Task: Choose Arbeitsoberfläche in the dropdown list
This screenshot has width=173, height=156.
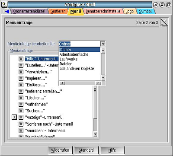Action: coord(80,54)
